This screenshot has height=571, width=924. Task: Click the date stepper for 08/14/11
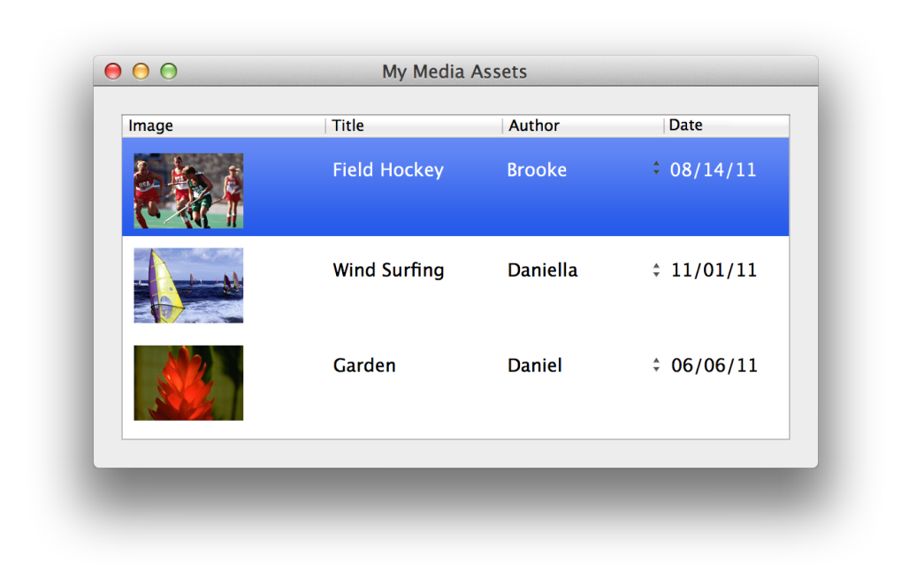(x=656, y=168)
